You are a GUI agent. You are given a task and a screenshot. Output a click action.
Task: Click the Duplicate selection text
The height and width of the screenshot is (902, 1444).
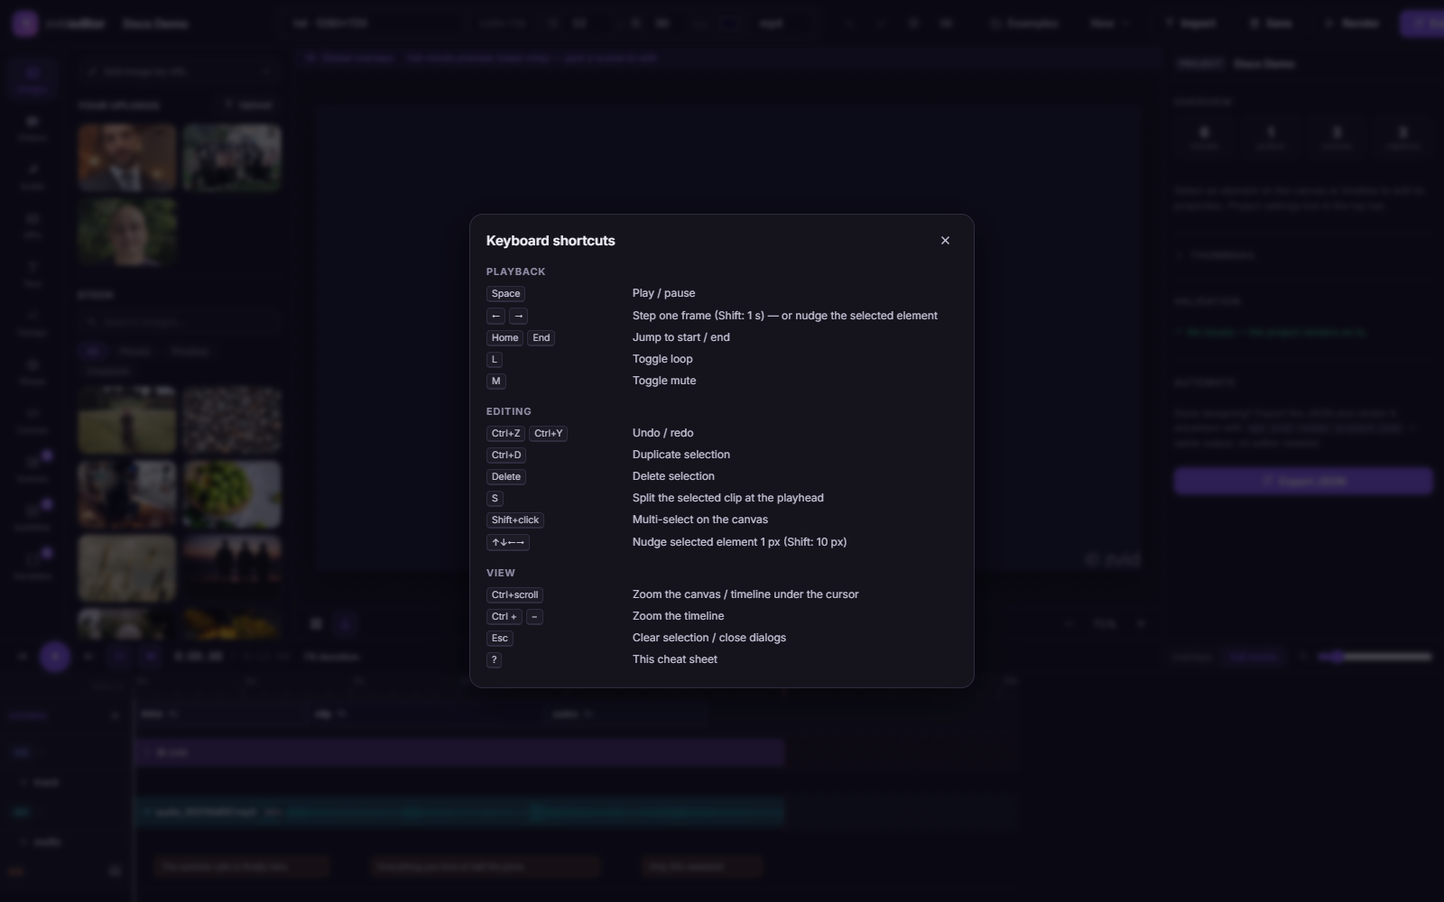pyautogui.click(x=681, y=455)
